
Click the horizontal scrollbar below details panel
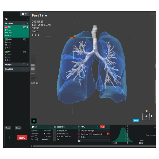(94, 146)
